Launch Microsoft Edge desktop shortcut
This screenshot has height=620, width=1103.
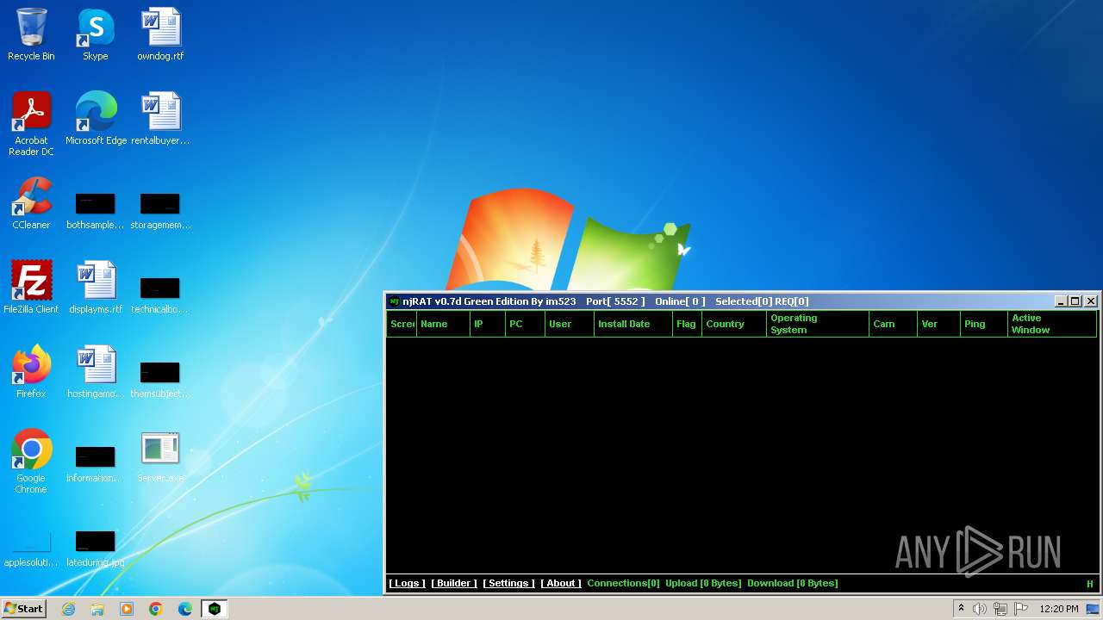tap(96, 119)
